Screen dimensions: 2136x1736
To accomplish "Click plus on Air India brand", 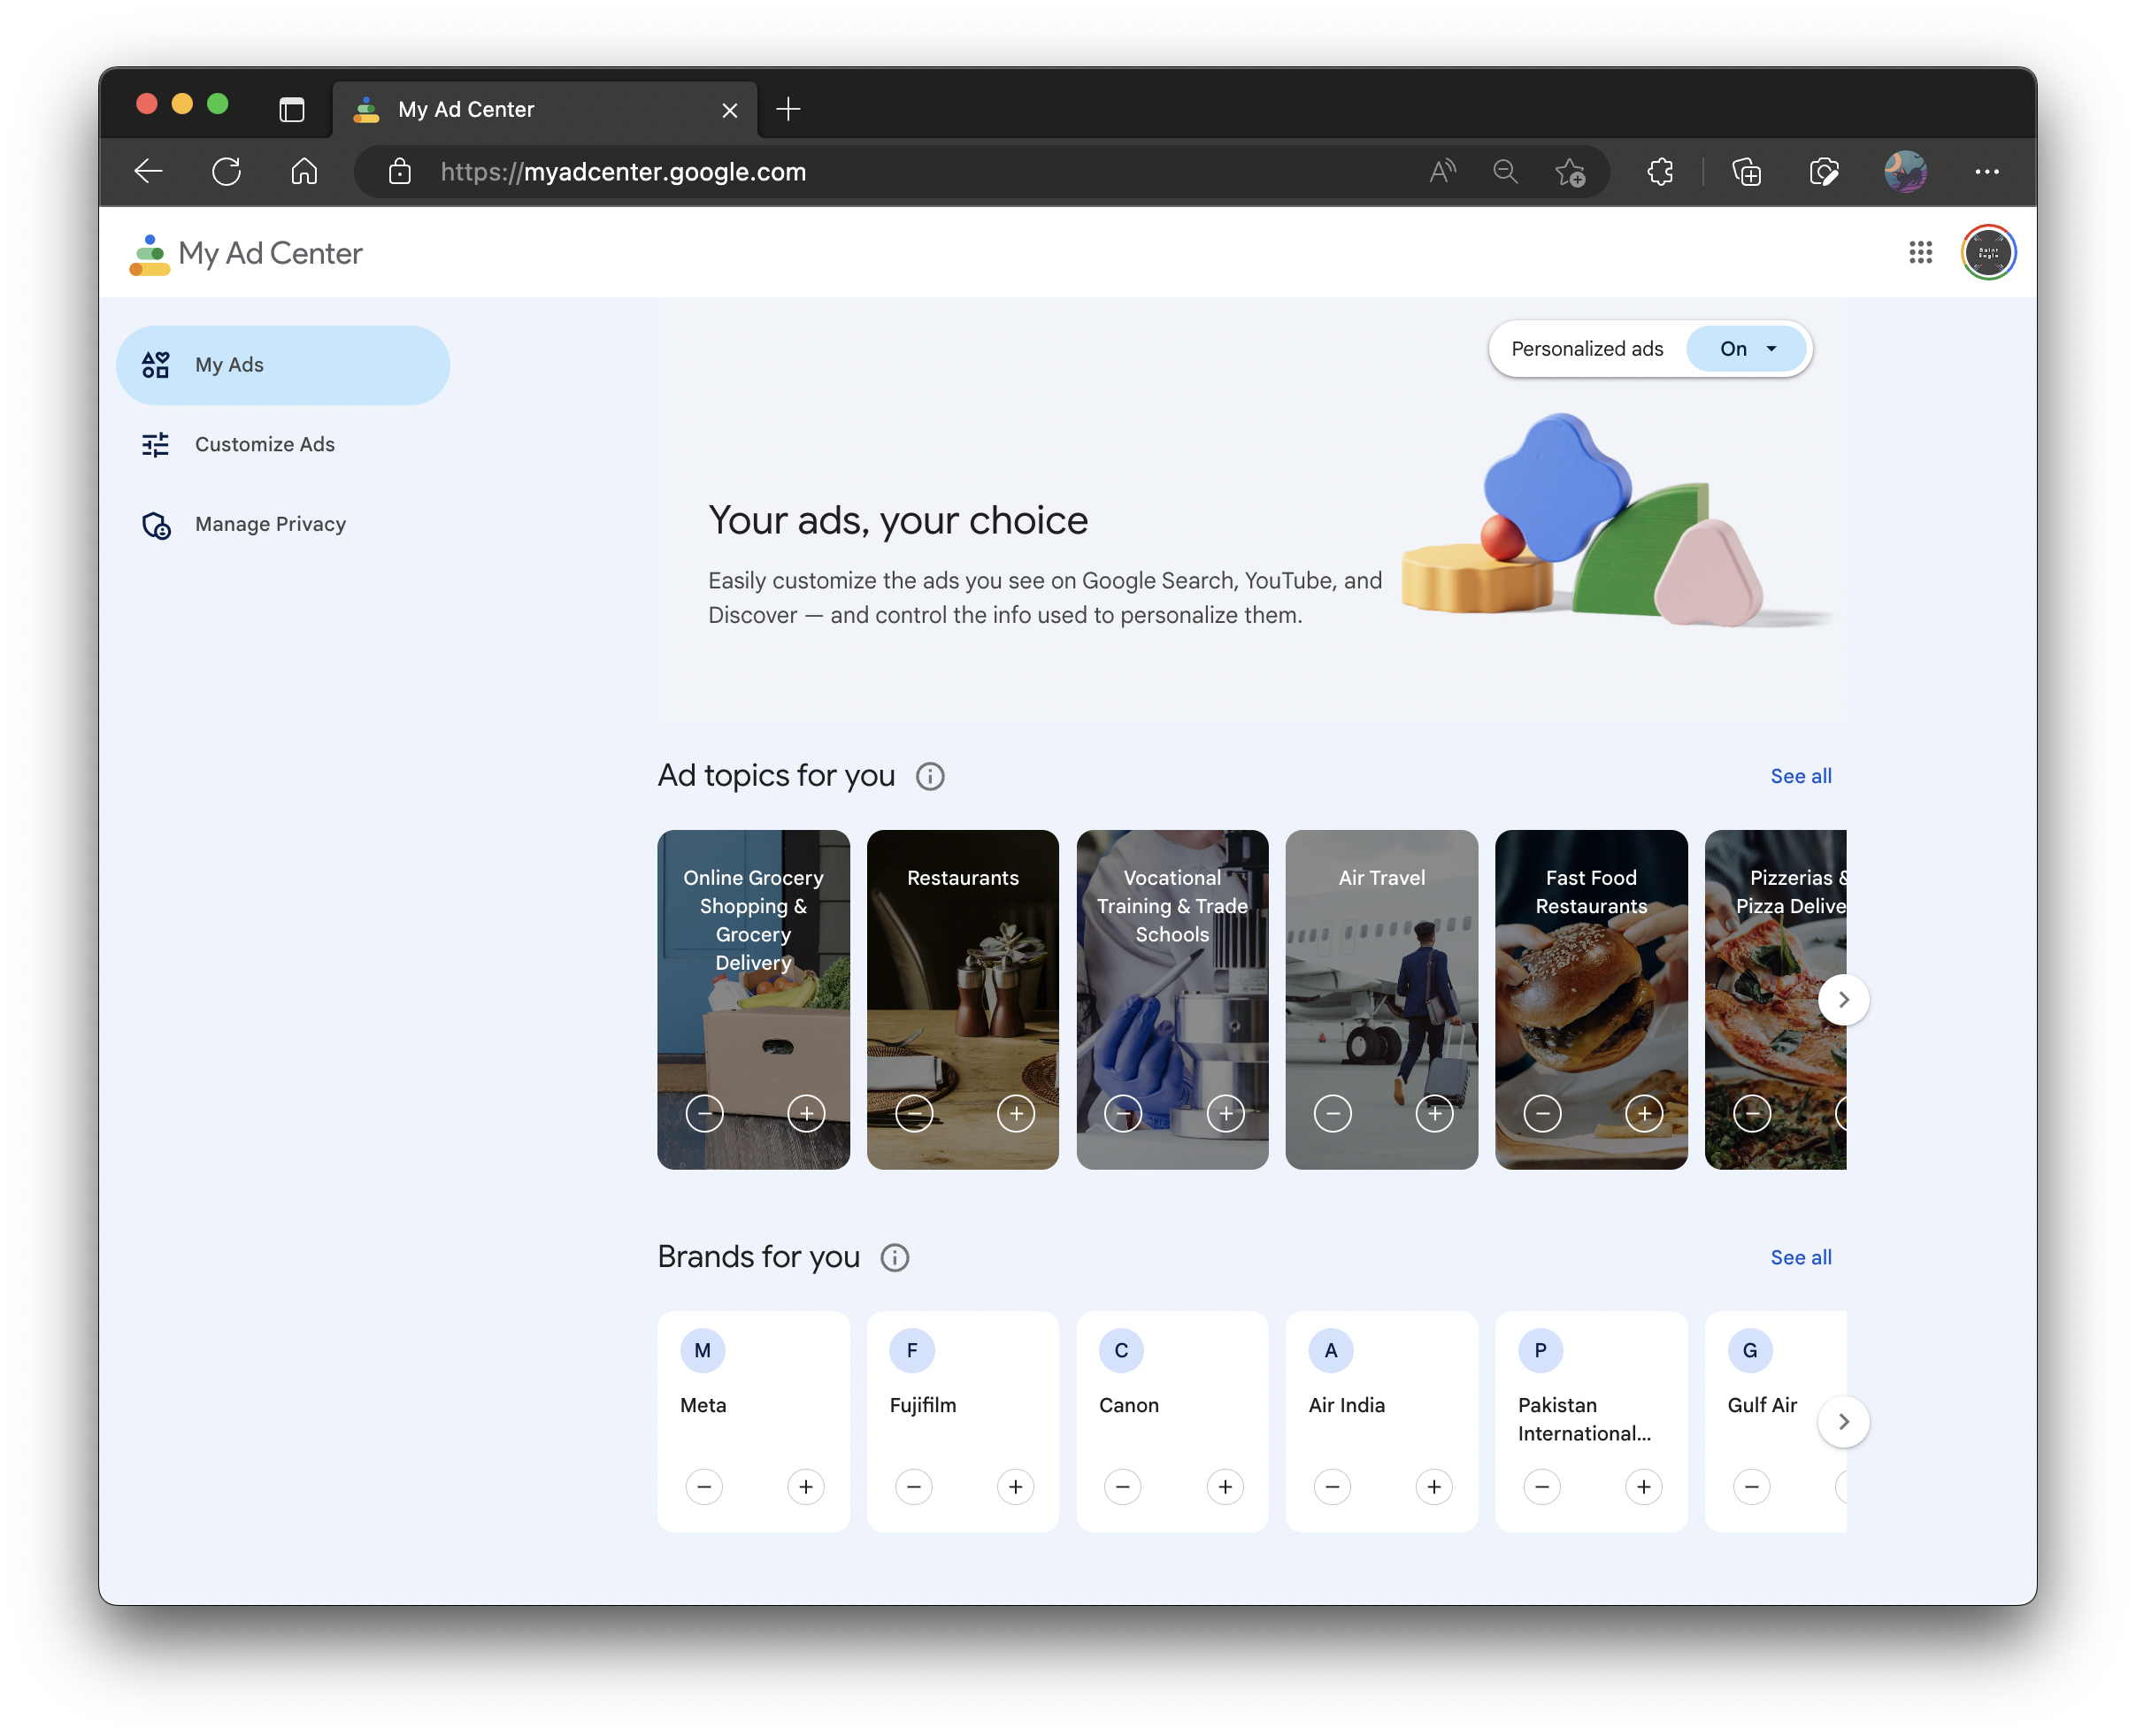I will pyautogui.click(x=1434, y=1487).
